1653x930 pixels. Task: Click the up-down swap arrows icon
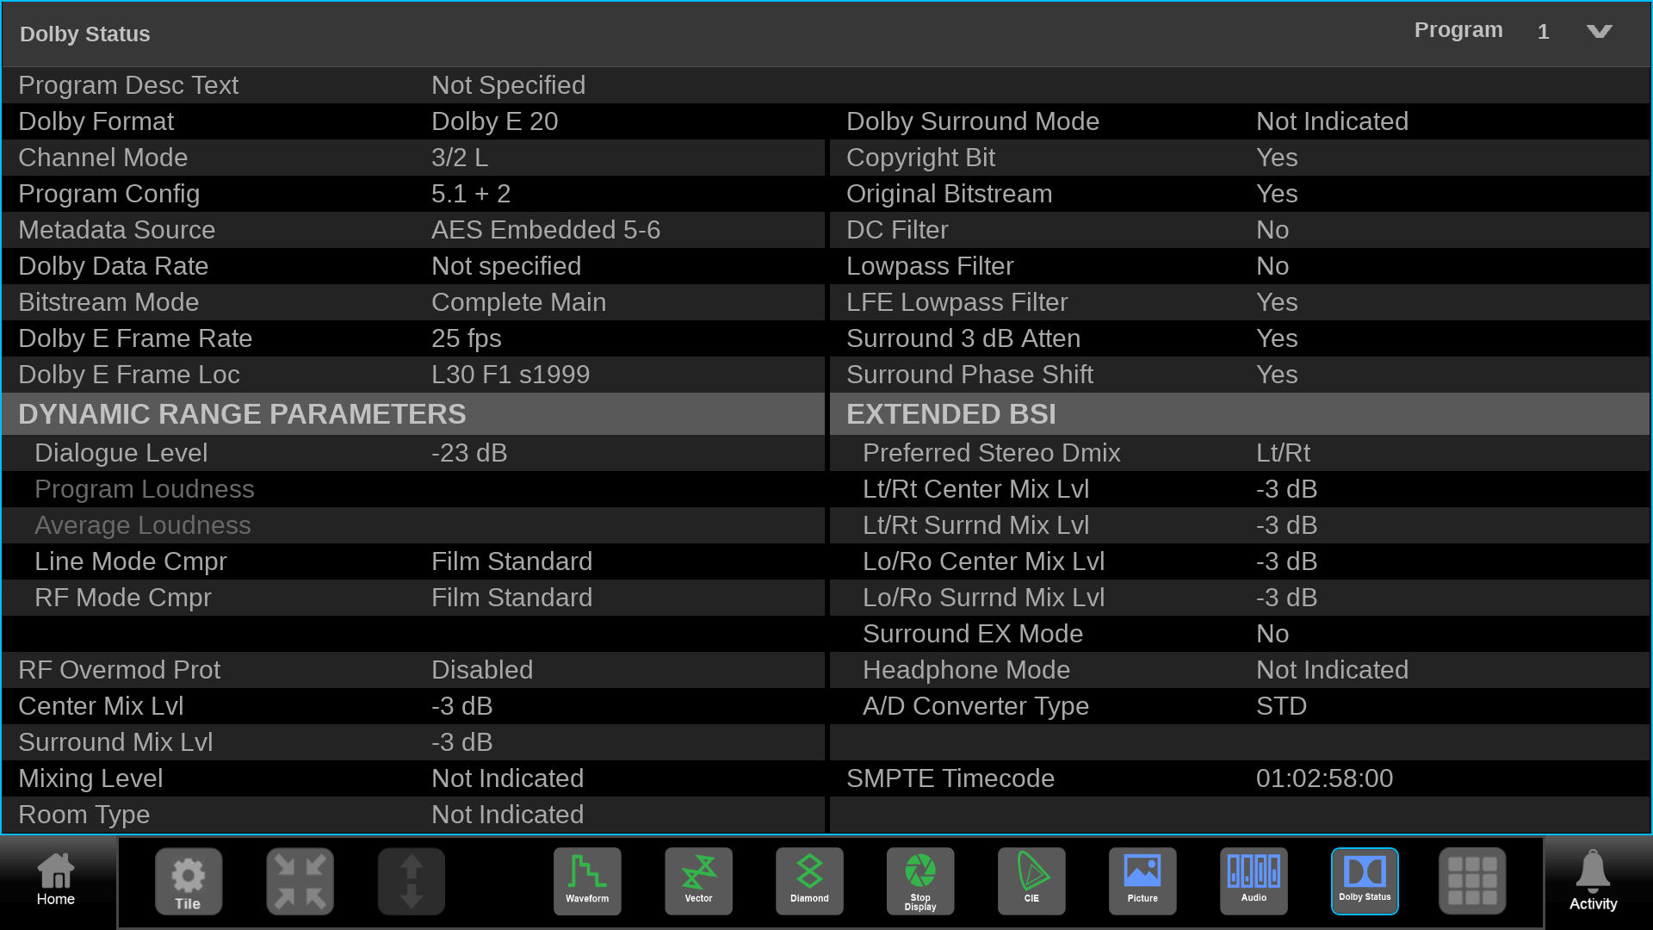click(x=412, y=880)
